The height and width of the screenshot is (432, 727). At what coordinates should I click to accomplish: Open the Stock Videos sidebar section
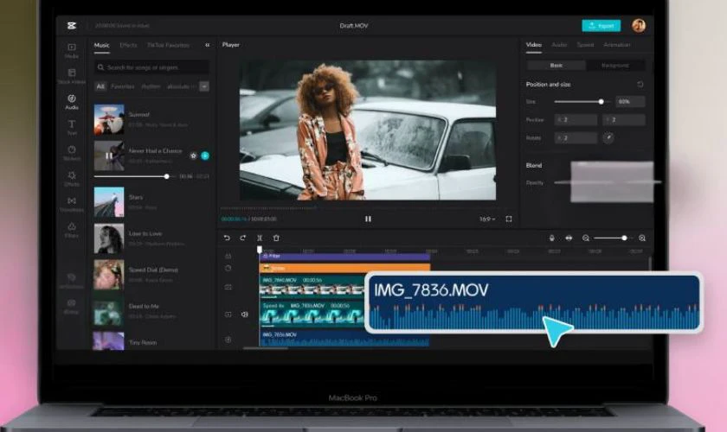click(71, 76)
